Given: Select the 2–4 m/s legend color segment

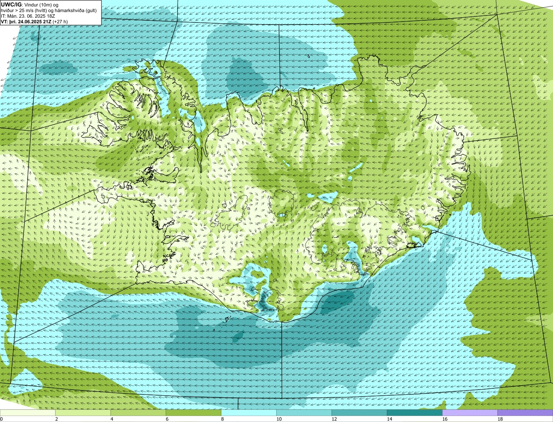Looking at the screenshot, I should (83, 413).
